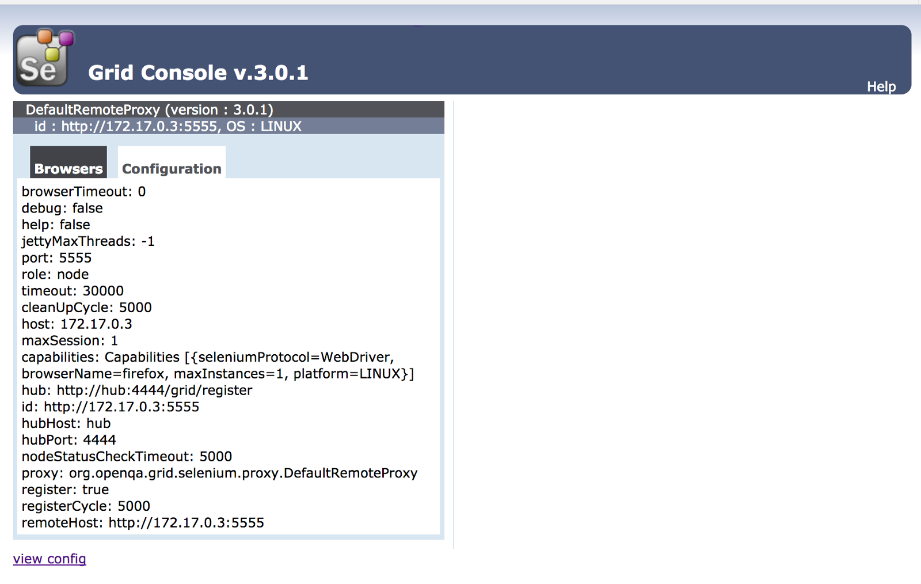Click the role: node line

point(55,274)
